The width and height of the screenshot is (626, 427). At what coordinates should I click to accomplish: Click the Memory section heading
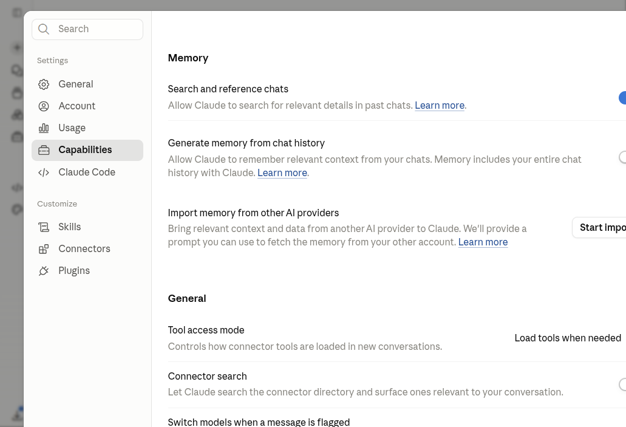(188, 58)
